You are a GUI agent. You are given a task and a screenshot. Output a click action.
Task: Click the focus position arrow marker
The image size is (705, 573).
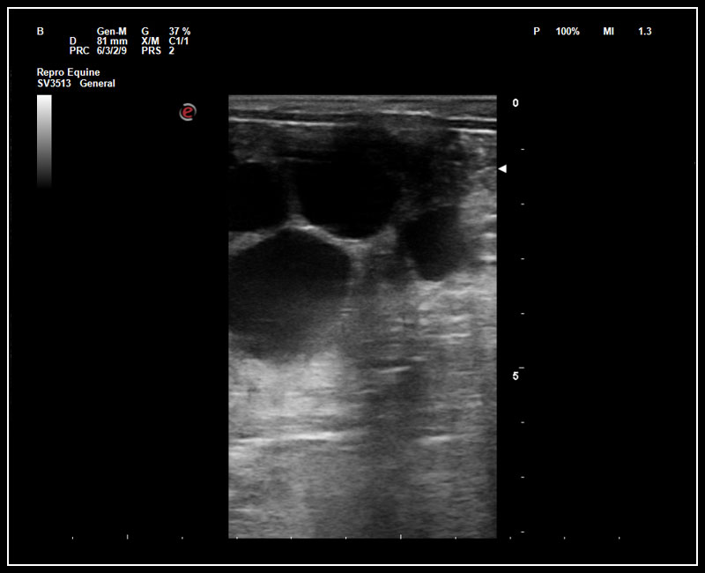click(503, 168)
